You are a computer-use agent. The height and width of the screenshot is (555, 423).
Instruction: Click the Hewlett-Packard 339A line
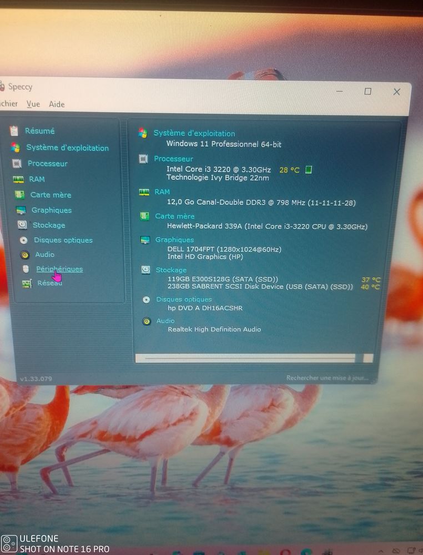(267, 226)
